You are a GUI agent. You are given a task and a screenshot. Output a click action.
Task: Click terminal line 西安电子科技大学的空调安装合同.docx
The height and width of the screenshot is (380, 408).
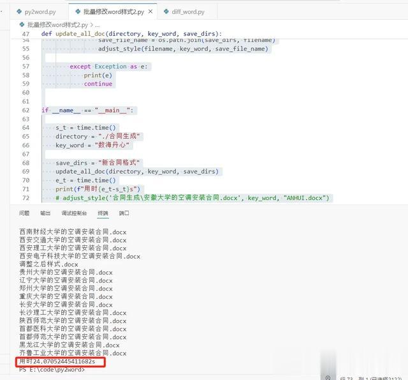pyautogui.click(x=80, y=256)
